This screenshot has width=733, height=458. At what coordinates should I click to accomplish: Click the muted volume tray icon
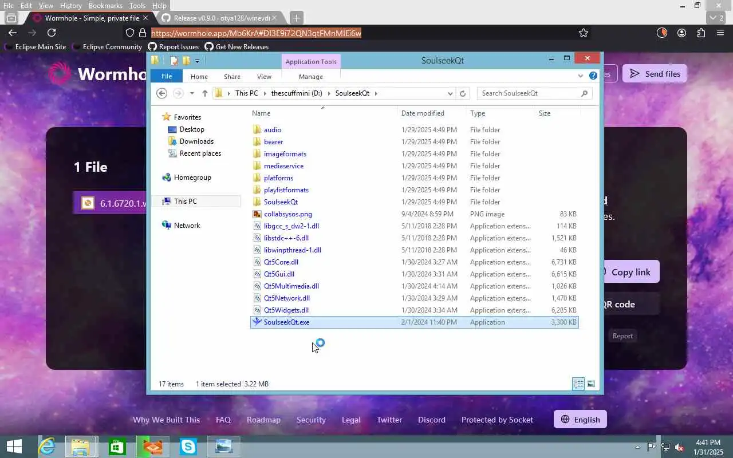pos(679,447)
